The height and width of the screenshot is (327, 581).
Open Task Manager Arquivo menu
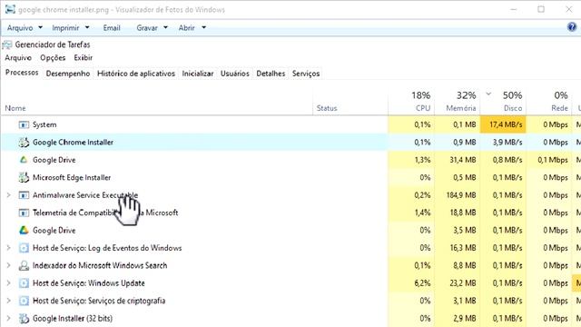coord(18,58)
